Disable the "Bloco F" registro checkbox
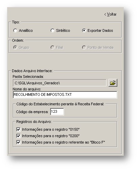This screenshot has height=170, width=138. [18, 142]
